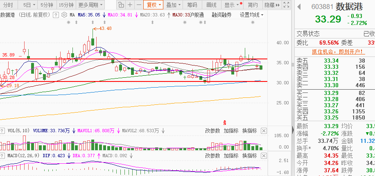Switch to 15分钟 period
Image resolution: width=375 pixels, height=176 pixels.
tap(66, 5)
